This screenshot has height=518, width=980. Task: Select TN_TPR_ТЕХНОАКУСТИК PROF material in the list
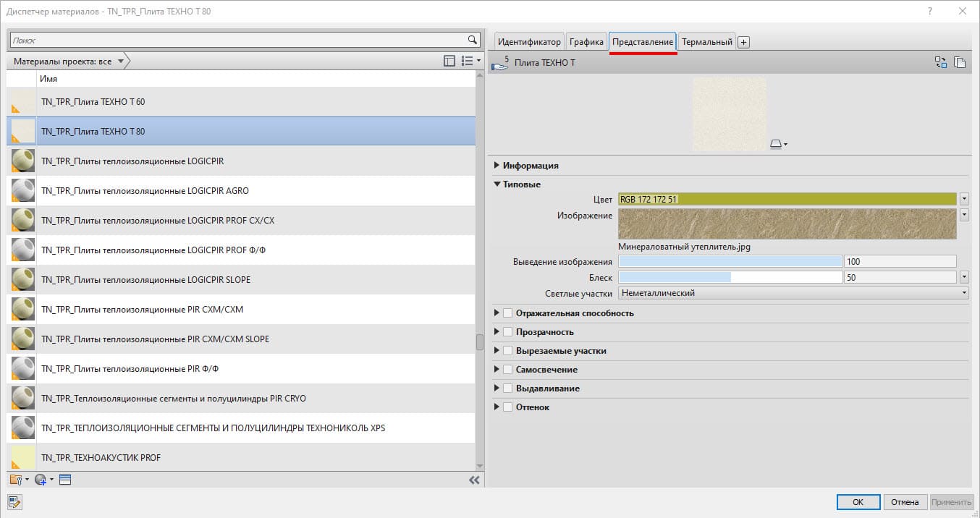pyautogui.click(x=101, y=458)
